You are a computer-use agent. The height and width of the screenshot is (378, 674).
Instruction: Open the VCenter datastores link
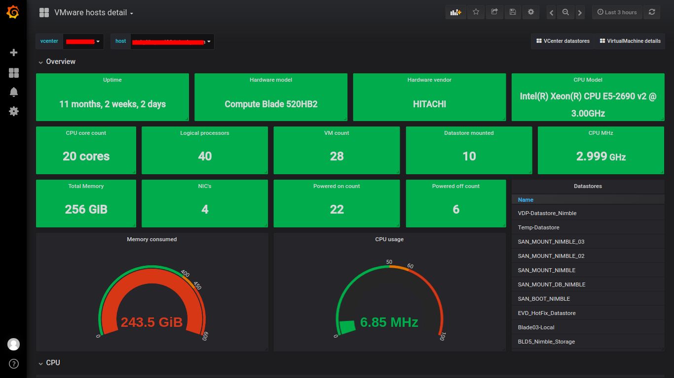click(563, 41)
